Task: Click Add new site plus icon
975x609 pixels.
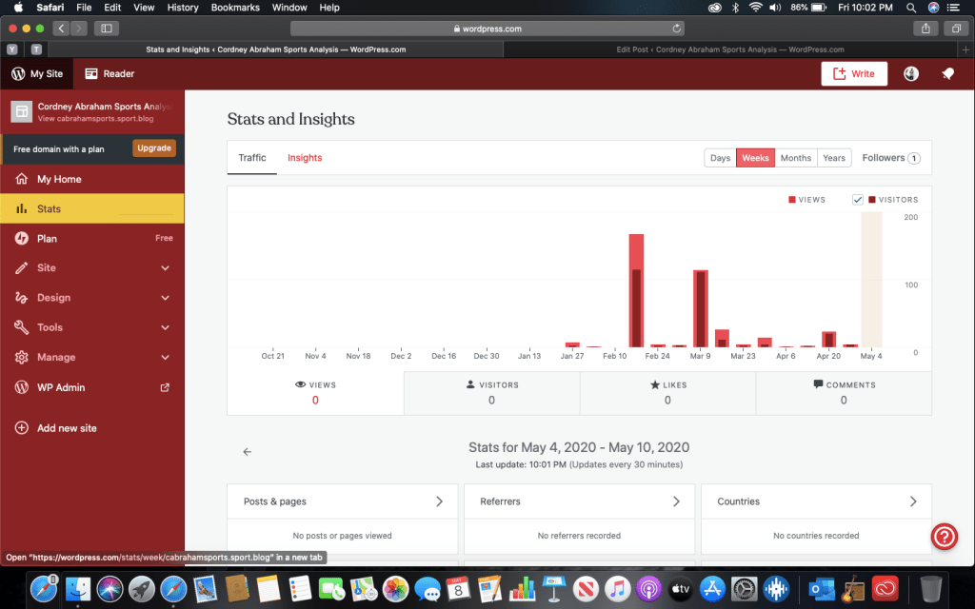Action: [x=22, y=428]
